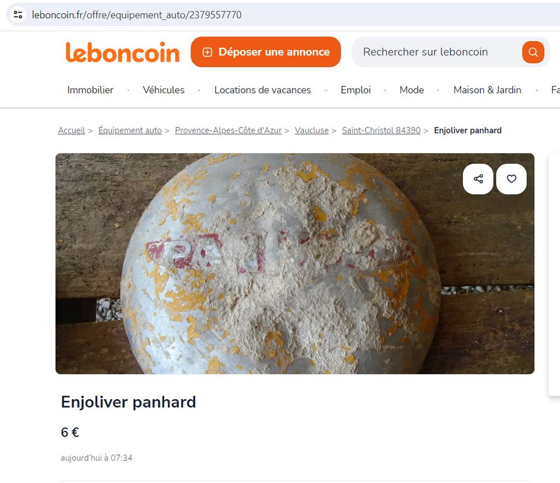
Task: Open the Mode category
Action: point(412,90)
